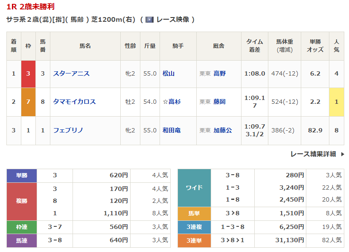This screenshot has height=252, width=349.
Task: Click 1,110円 複勝 payout
Action: pyautogui.click(x=116, y=213)
